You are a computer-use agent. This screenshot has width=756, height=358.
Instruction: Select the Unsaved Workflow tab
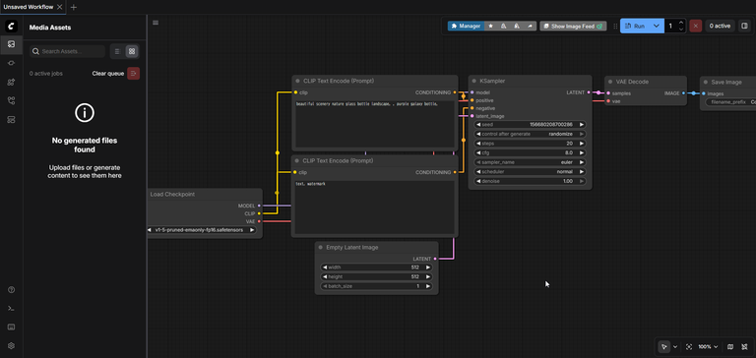tap(29, 7)
